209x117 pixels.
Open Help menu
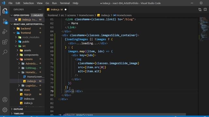75,3
